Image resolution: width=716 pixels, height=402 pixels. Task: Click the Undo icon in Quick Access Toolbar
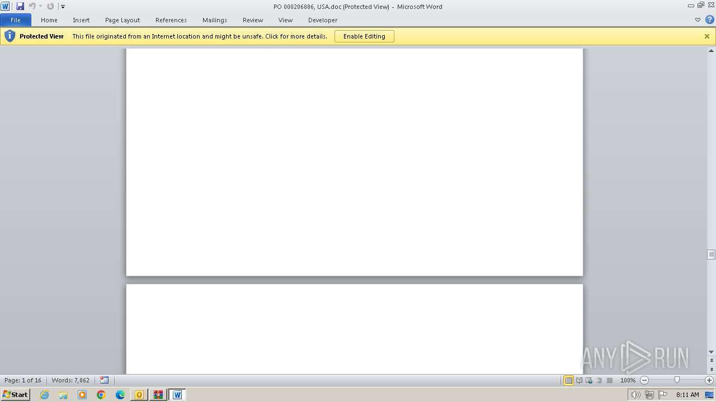point(32,6)
